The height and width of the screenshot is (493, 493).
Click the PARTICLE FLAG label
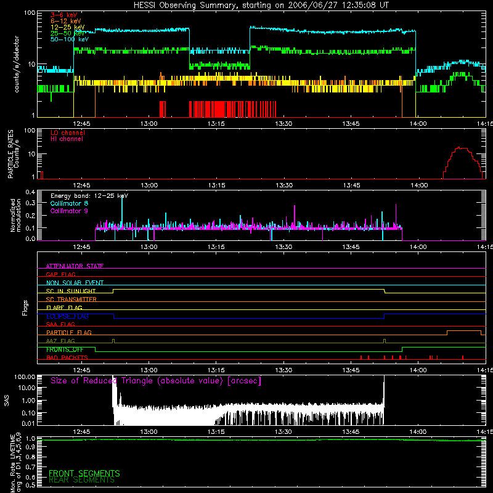pos(69,332)
